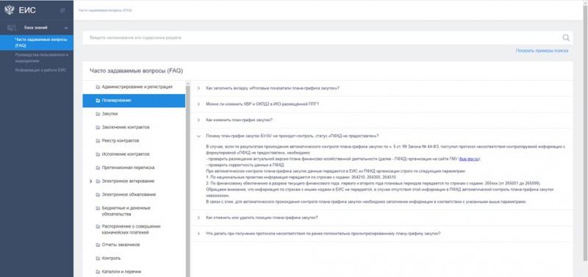Collapse the База знаний sidebar section chevron
This screenshot has height=277, width=588.
pyautogui.click(x=66, y=28)
